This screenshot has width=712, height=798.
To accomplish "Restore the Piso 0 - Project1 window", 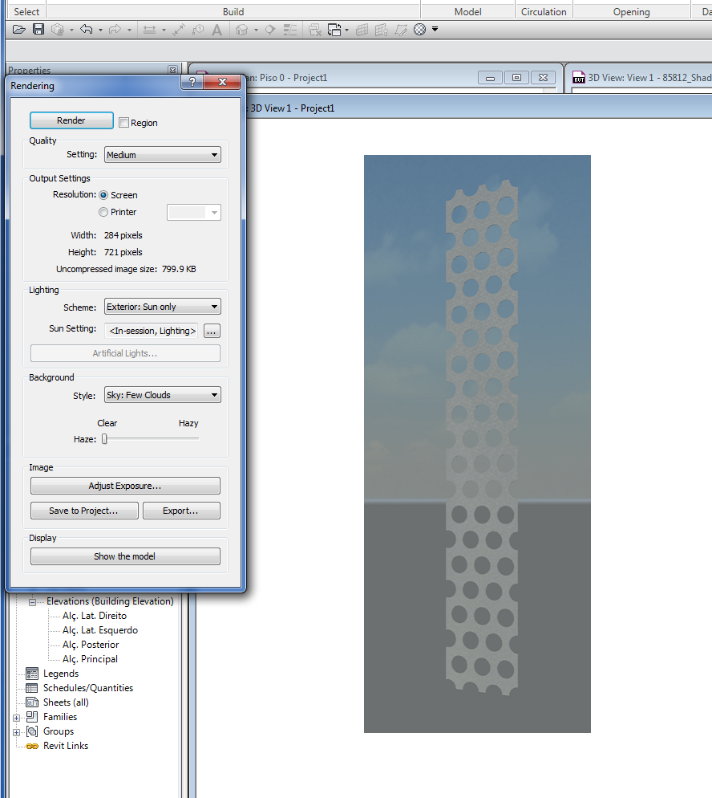I will coord(516,78).
